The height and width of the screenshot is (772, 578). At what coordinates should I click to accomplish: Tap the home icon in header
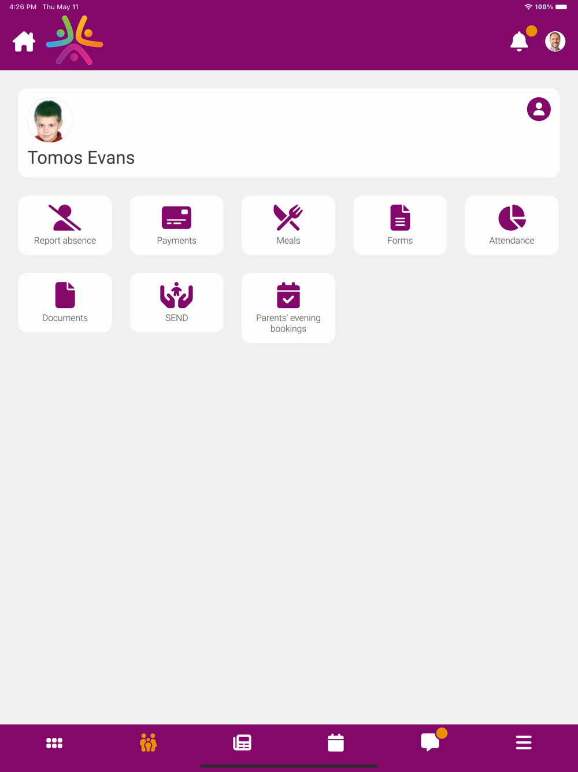(x=24, y=42)
